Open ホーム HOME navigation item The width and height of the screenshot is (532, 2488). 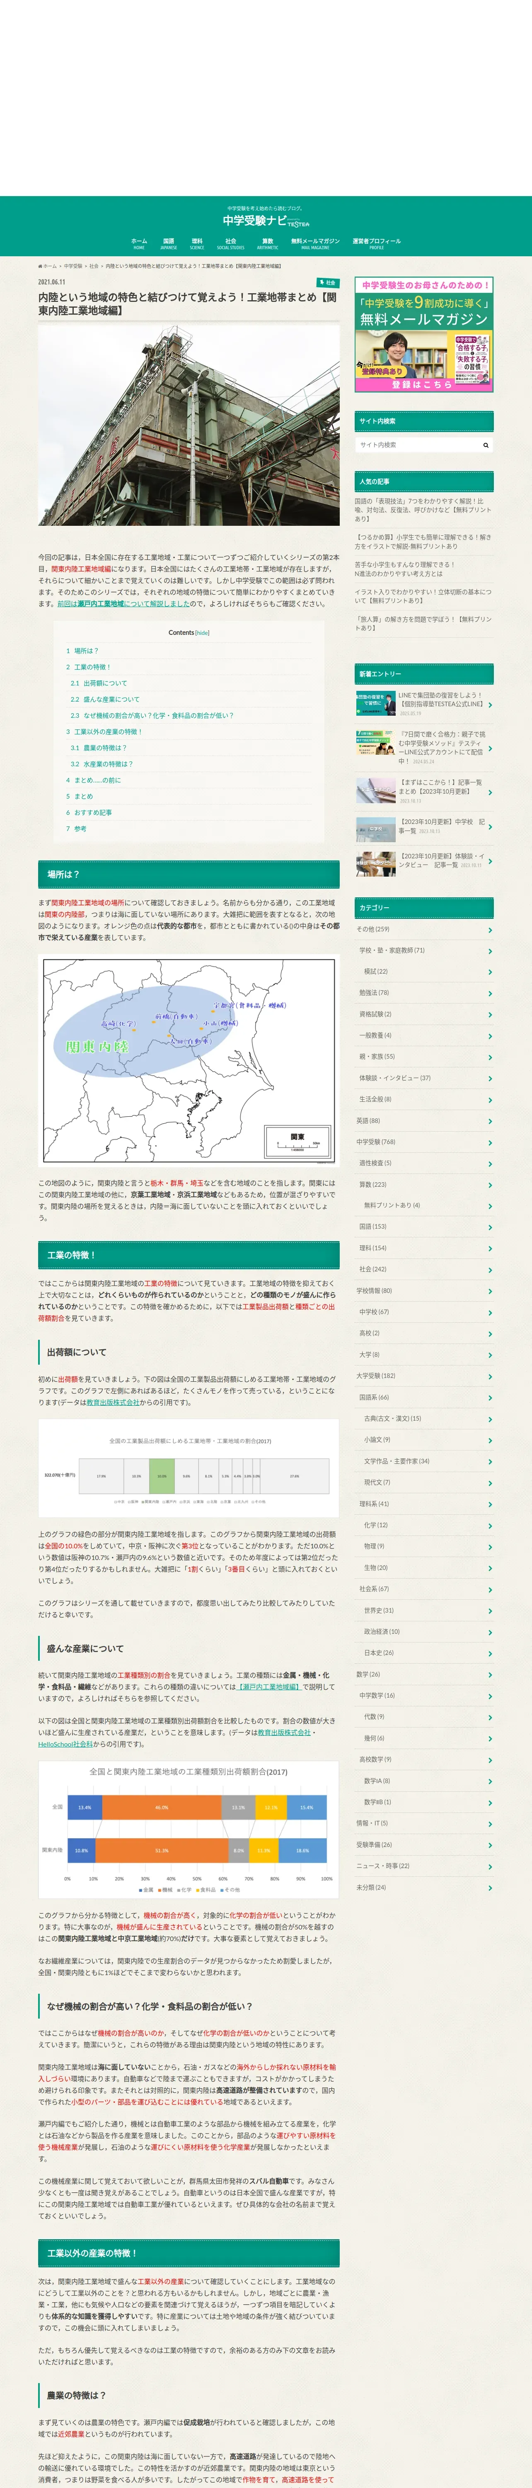139,244
